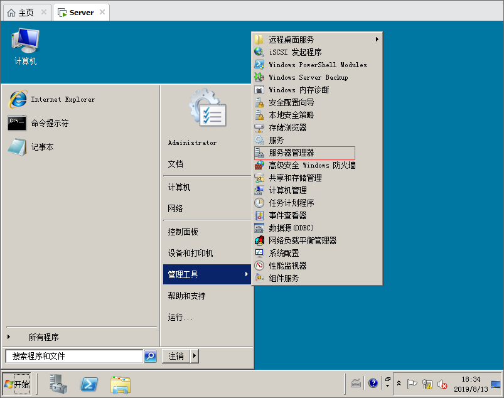Image resolution: width=504 pixels, height=398 pixels.
Task: Click the muted volume tray icon
Action: (x=442, y=384)
